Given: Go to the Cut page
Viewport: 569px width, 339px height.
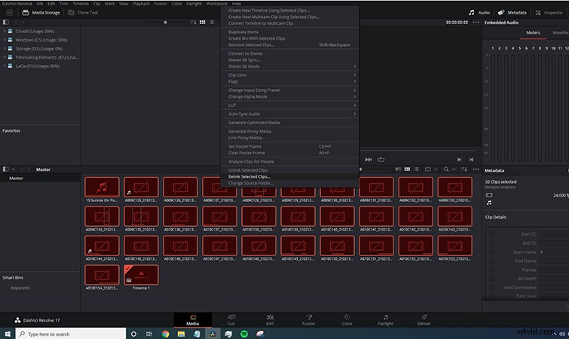Looking at the screenshot, I should click(231, 320).
